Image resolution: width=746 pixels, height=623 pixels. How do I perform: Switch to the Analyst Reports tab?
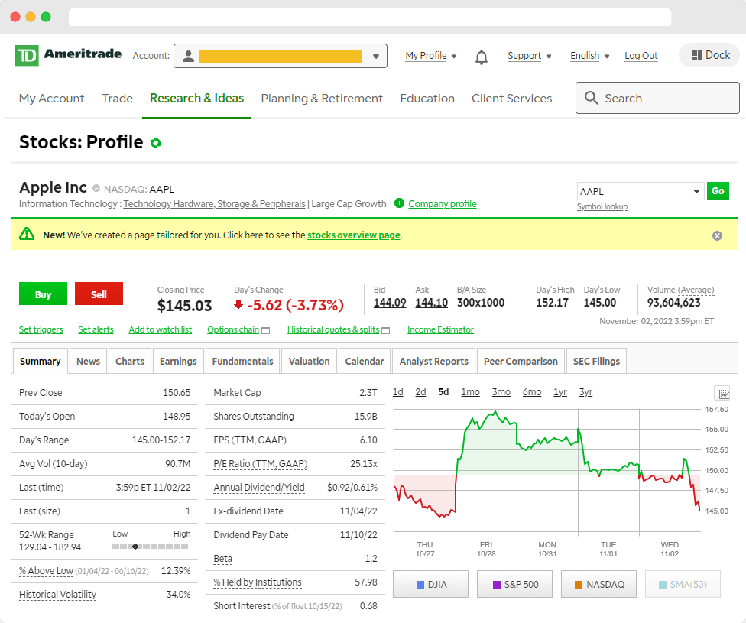pos(434,361)
